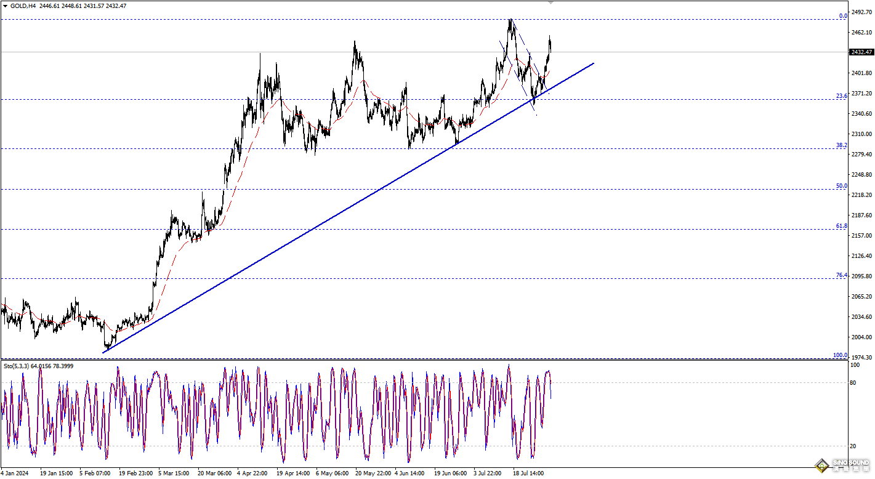Click the 76.4 Fibonacci level label
Viewport: 875px width, 479px height.
pyautogui.click(x=841, y=275)
